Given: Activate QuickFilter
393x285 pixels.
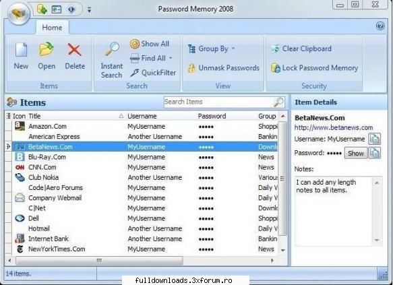Looking at the screenshot, I should tap(153, 73).
